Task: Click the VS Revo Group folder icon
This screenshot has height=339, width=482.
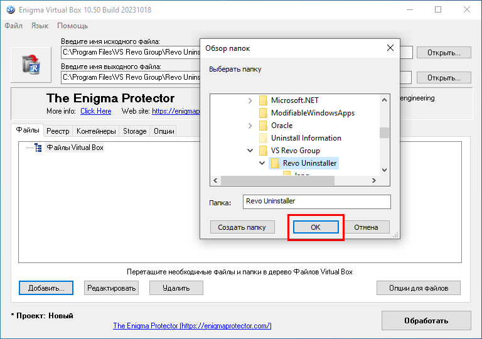Action: [263, 151]
